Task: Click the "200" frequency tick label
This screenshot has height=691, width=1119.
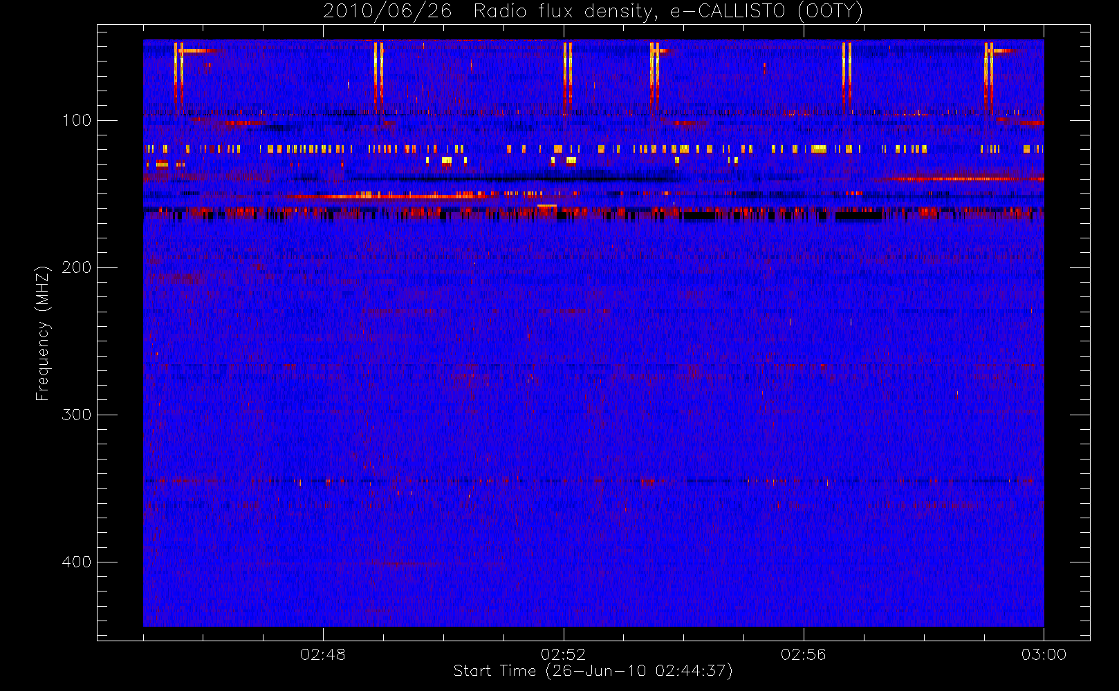Action: pos(77,267)
